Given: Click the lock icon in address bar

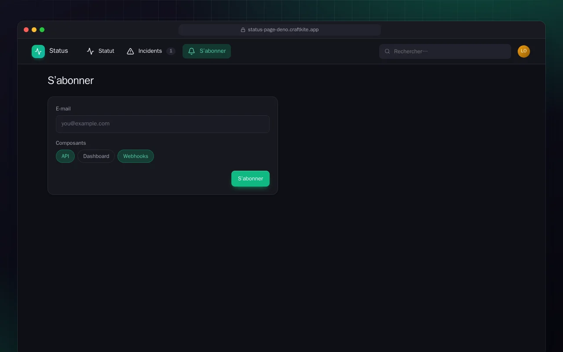Looking at the screenshot, I should (243, 30).
